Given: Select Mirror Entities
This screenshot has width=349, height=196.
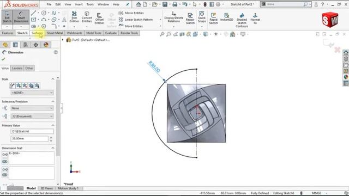Looking at the screenshot, I should coord(131,13).
